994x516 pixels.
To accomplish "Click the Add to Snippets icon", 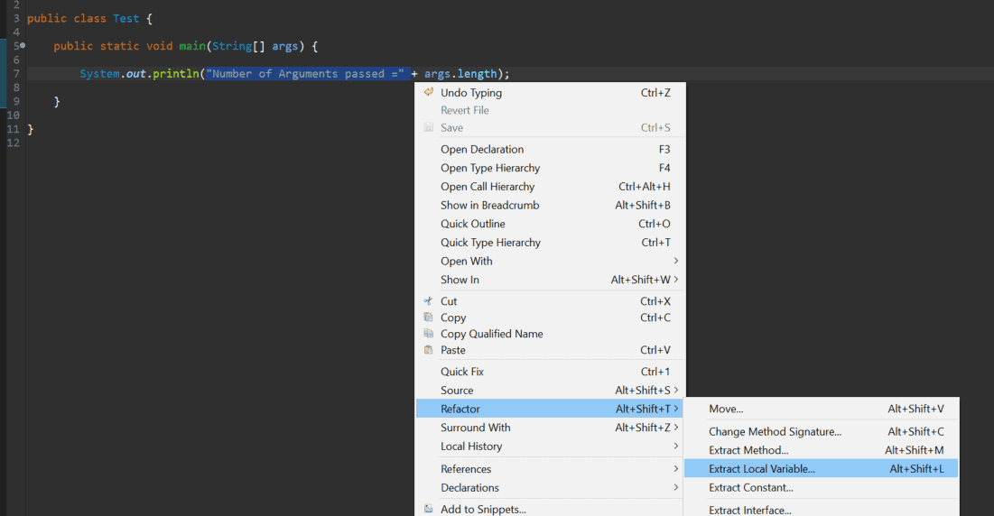I will coord(429,509).
